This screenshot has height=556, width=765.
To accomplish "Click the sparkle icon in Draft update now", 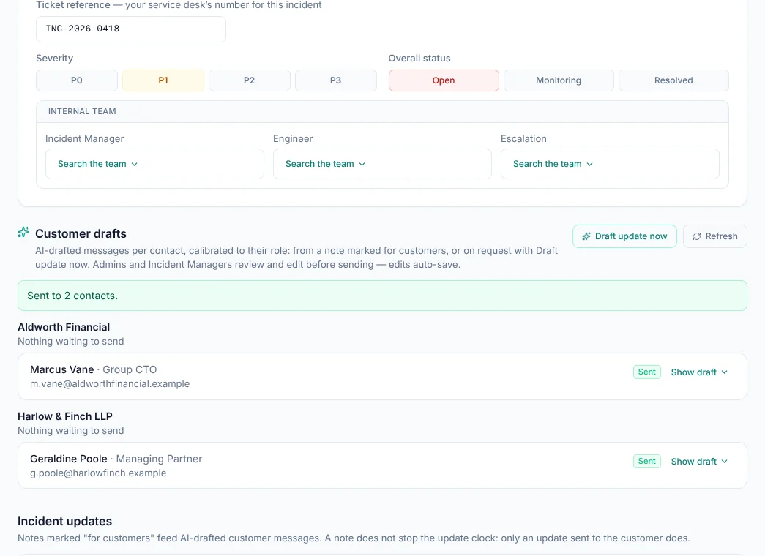I will click(x=586, y=236).
